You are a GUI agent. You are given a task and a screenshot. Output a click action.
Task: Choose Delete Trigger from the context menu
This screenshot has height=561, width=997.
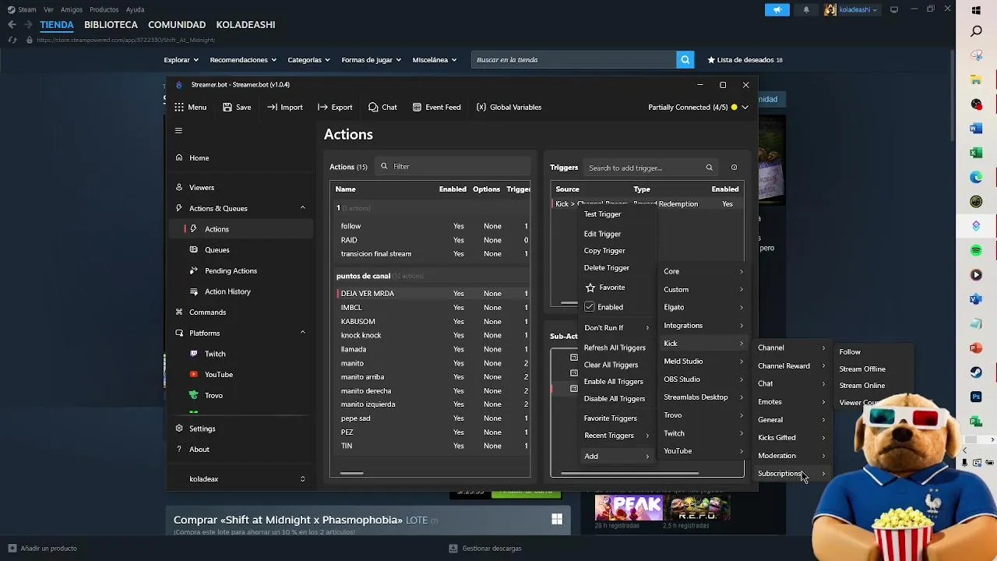pos(607,268)
